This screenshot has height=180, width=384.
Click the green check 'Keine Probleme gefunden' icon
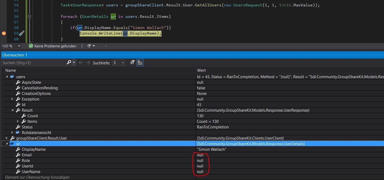[31, 46]
